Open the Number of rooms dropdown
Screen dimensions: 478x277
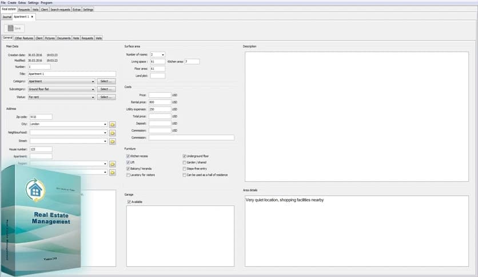(162, 54)
